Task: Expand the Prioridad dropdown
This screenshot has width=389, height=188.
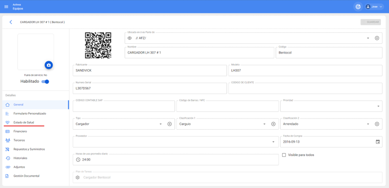Action: click(378, 106)
